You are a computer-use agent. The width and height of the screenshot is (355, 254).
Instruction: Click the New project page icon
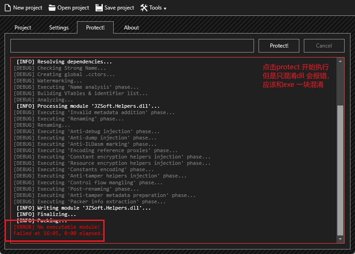point(8,8)
